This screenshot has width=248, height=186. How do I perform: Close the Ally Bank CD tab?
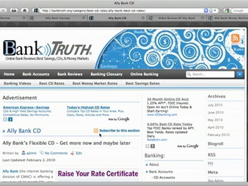pyautogui.click(x=143, y=18)
